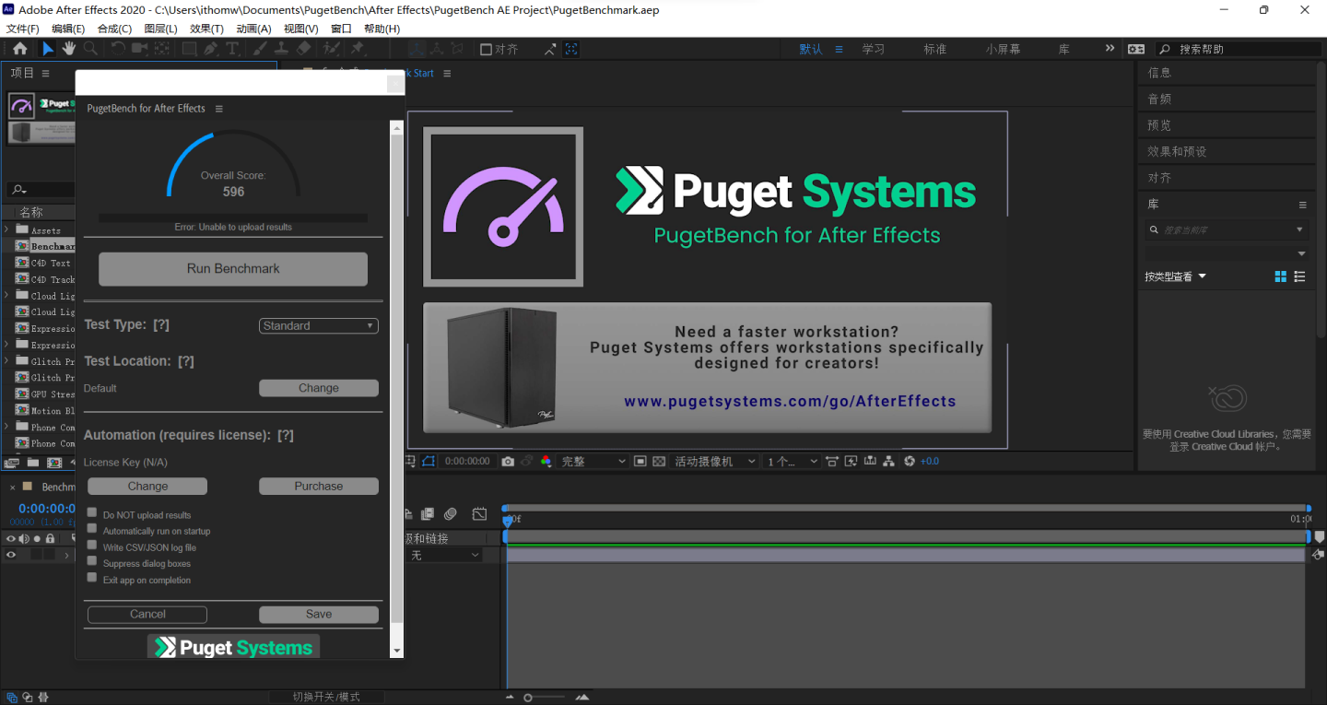Screen dimensions: 1327x705
Task: Click the 搜索帮助 search help field
Action: [x=1240, y=49]
